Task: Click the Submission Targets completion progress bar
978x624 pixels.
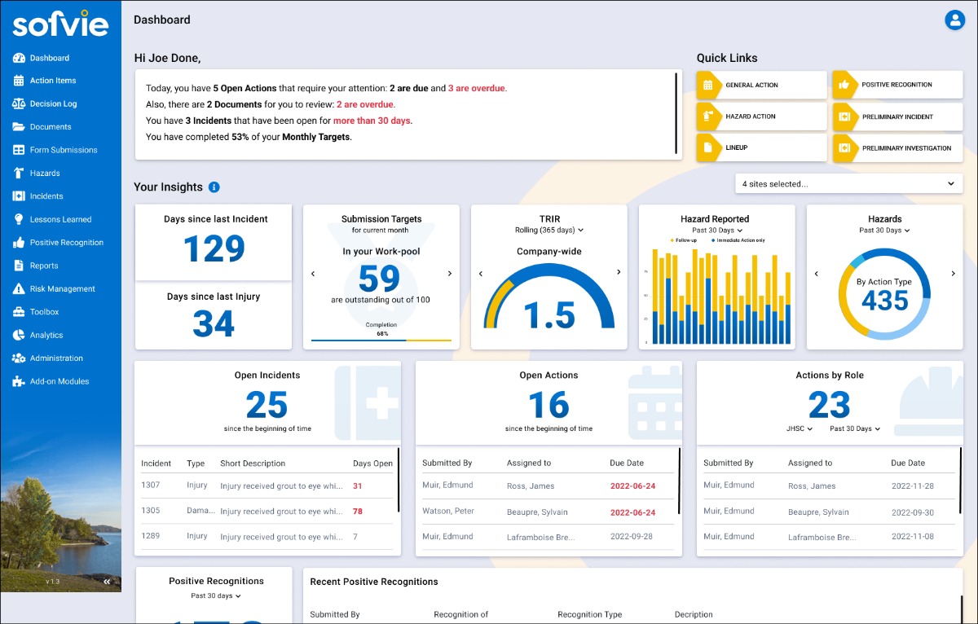Action: click(381, 340)
